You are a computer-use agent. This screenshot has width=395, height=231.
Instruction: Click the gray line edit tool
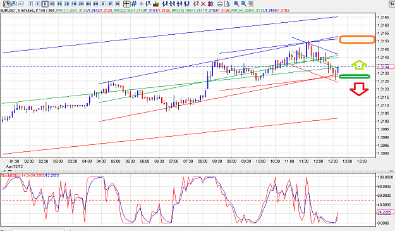pyautogui.click(x=196, y=4)
